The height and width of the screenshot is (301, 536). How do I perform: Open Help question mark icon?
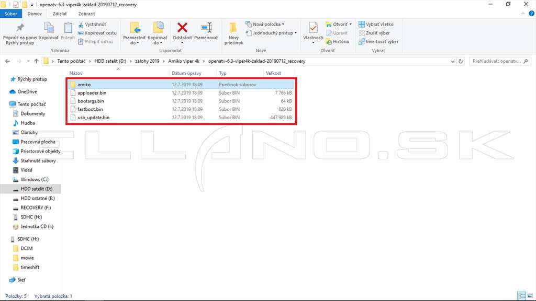coord(531,14)
